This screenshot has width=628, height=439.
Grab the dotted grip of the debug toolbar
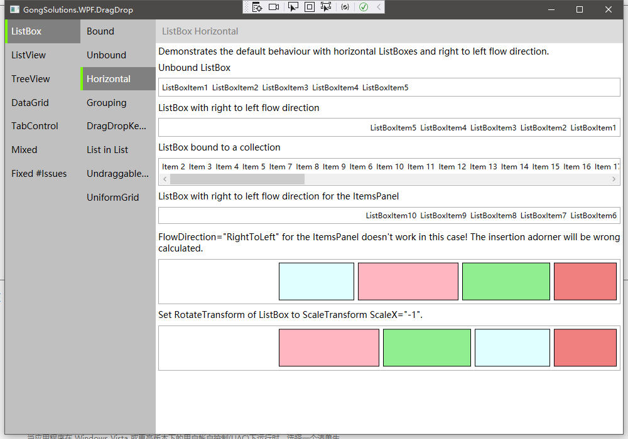click(x=246, y=7)
